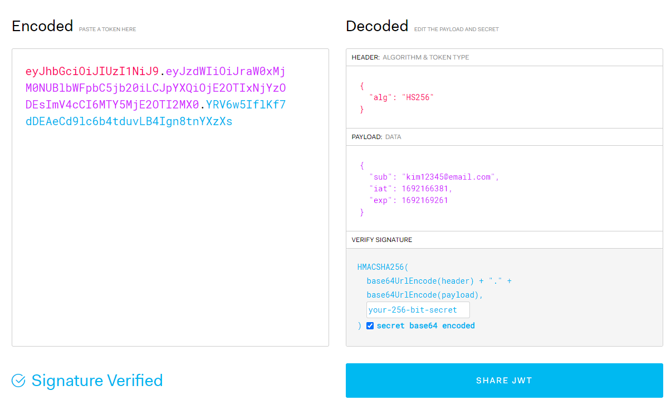671x410 pixels.
Task: Click the SHARE JWT button
Action: pyautogui.click(x=504, y=381)
